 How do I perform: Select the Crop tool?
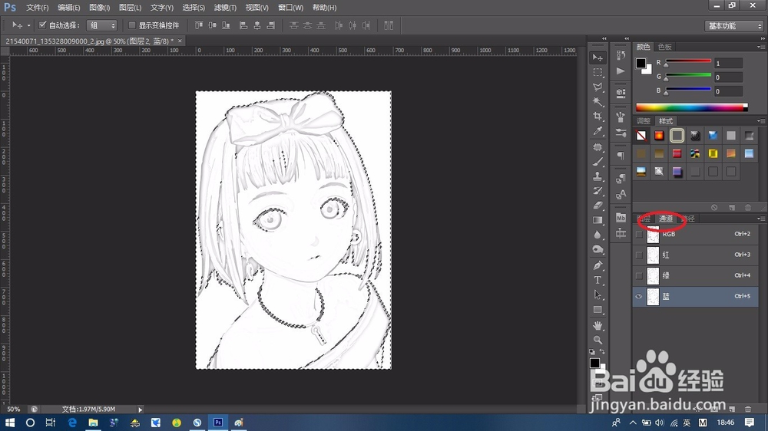pyautogui.click(x=598, y=117)
